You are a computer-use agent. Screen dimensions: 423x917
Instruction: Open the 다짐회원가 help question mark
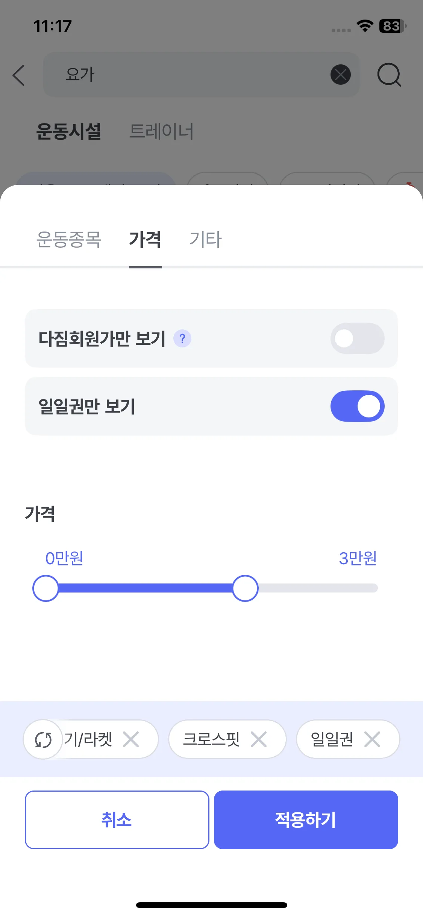point(182,339)
